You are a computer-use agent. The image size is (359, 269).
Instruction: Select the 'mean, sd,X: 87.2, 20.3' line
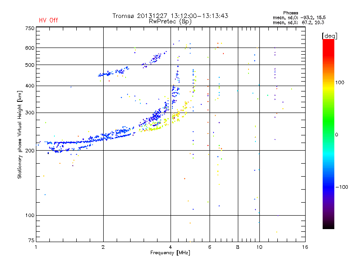point(298,22)
